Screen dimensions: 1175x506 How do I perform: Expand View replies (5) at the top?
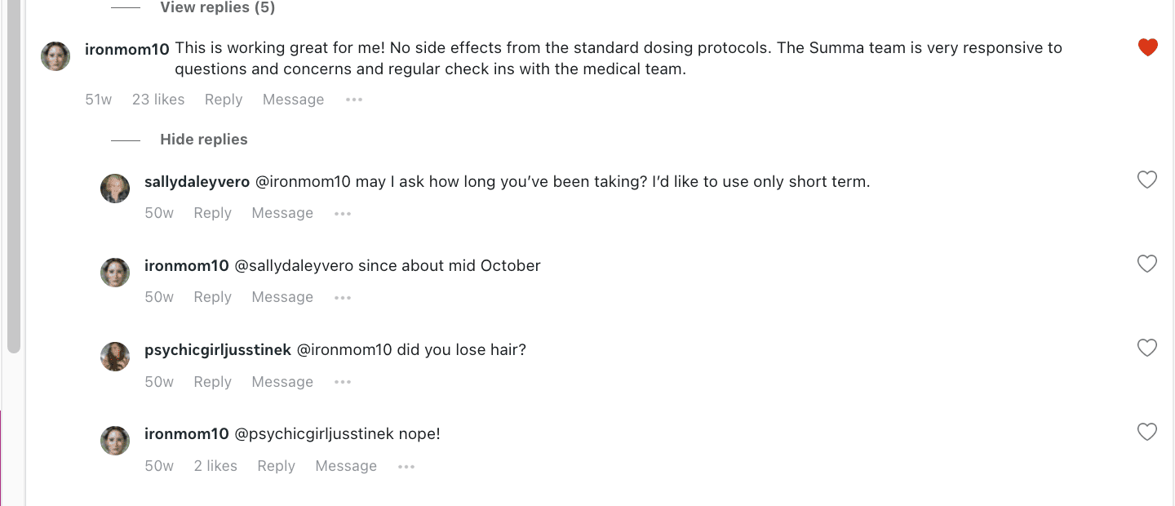pyautogui.click(x=216, y=7)
